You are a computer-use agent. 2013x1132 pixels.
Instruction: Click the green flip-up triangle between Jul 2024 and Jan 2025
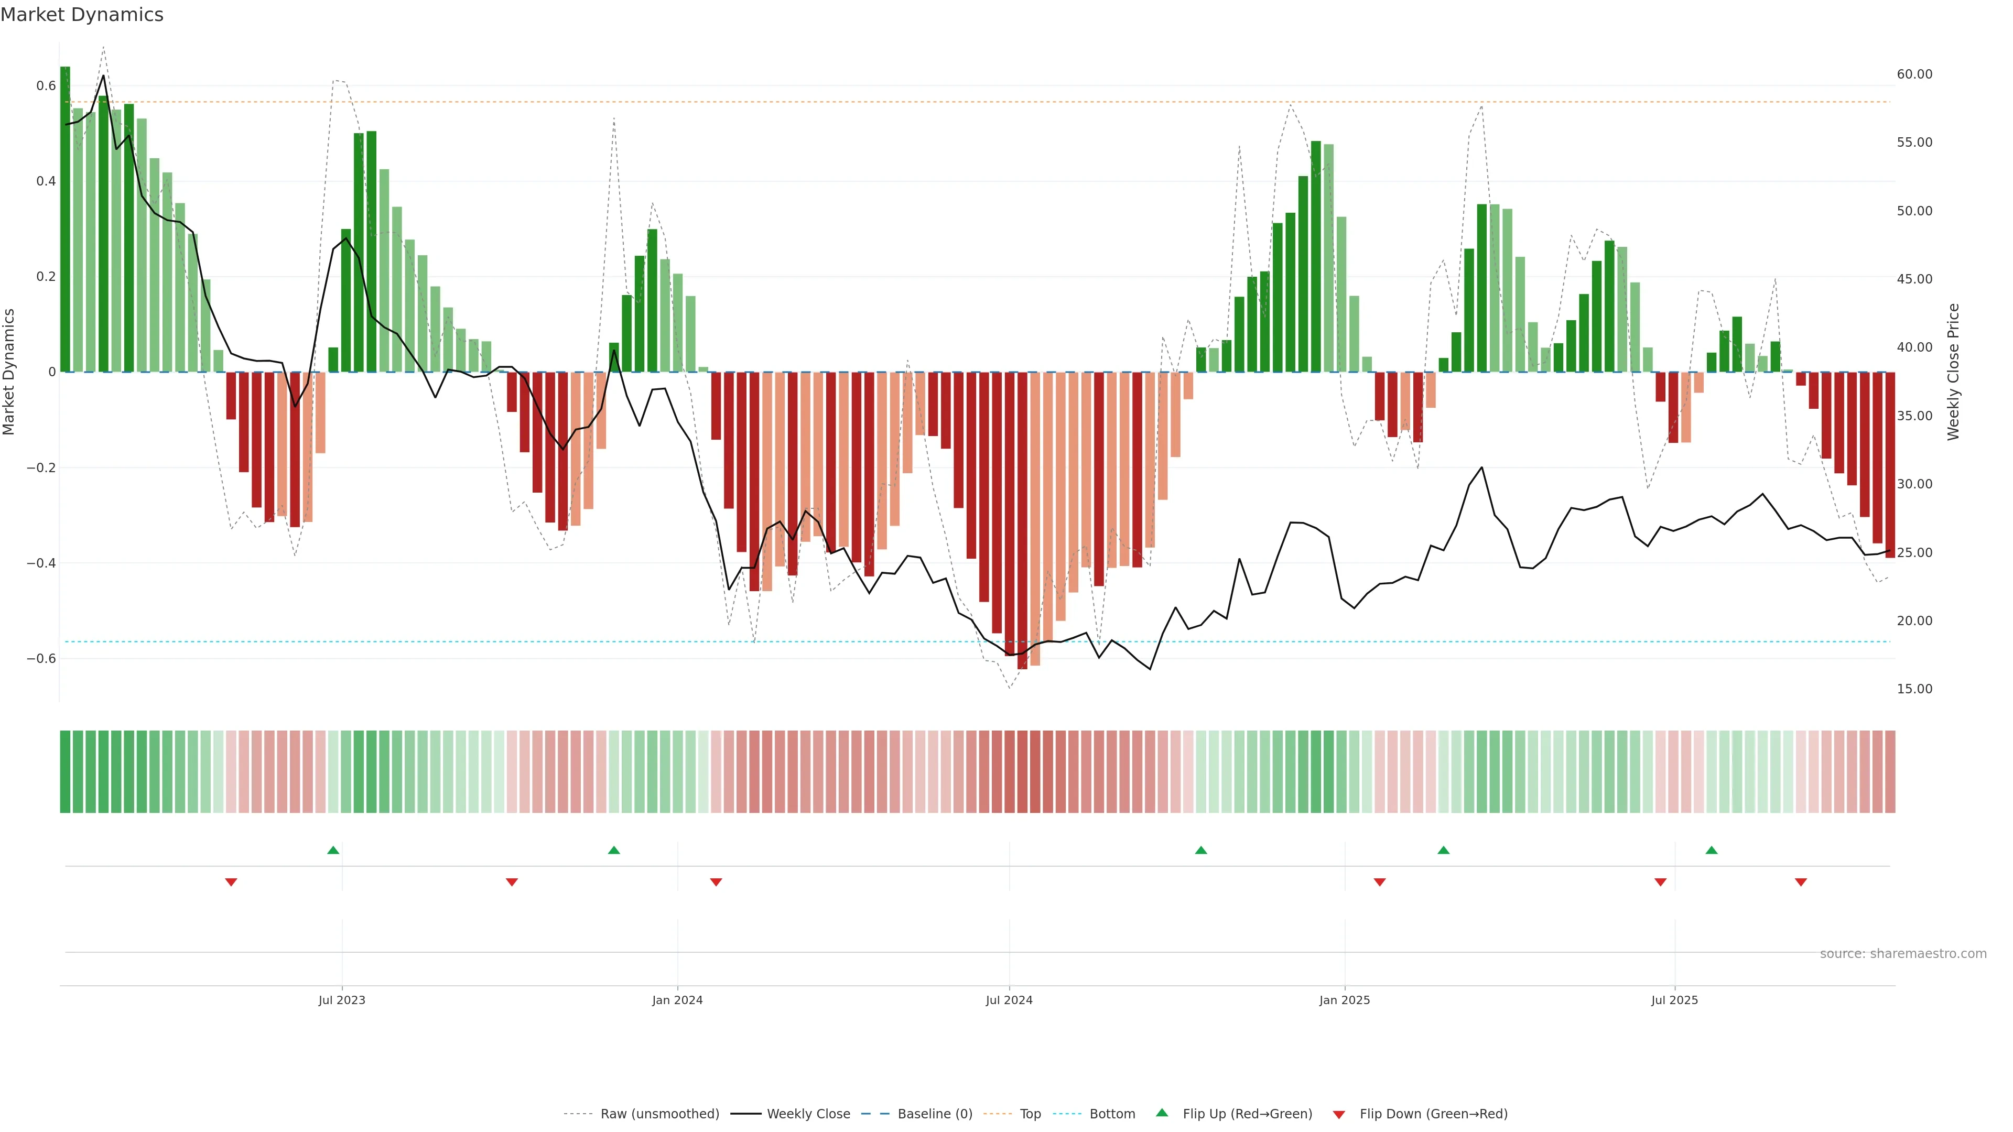[x=1201, y=850]
